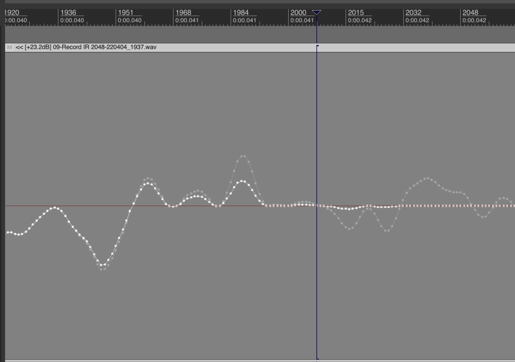This screenshot has height=362, width=515.
Task: Click ruler marker 2032
Action: (x=413, y=13)
